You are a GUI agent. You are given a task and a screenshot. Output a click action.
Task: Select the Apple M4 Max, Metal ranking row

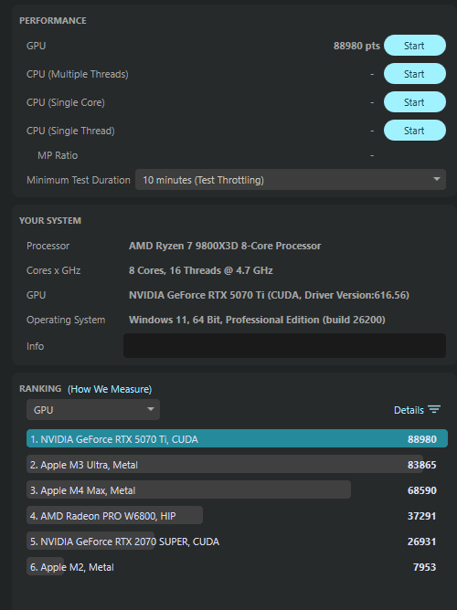[x=237, y=490]
